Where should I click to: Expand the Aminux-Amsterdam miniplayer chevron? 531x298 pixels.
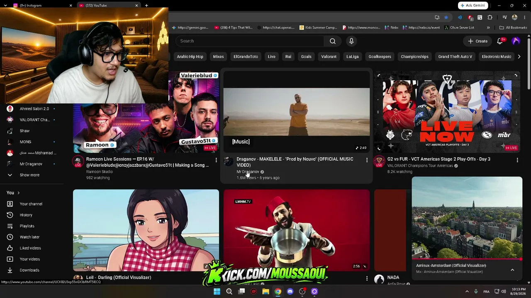click(512, 270)
